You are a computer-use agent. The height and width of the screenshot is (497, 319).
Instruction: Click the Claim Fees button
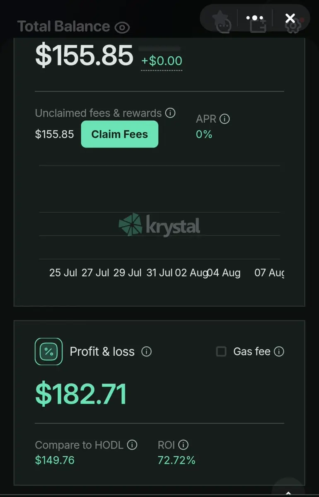[120, 134]
